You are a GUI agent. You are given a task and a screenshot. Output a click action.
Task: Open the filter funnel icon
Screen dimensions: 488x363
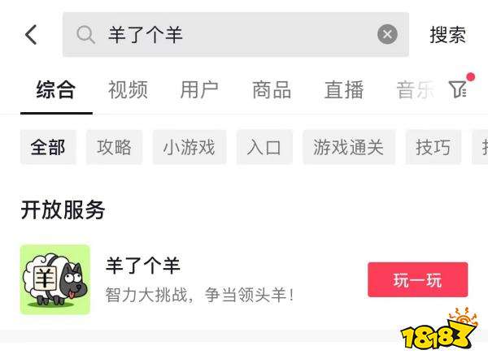pos(457,89)
